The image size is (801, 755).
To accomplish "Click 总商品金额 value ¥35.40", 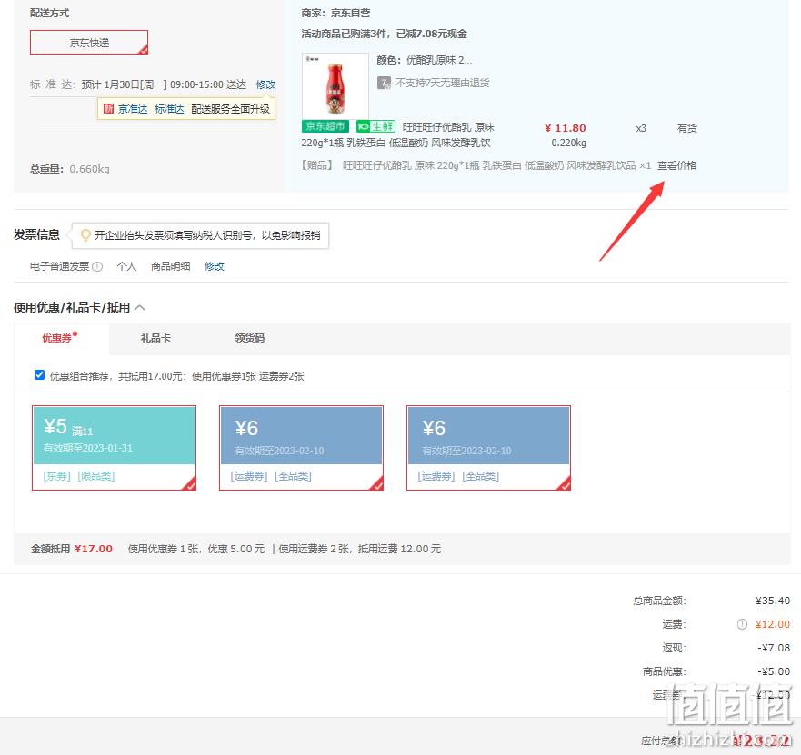I will pos(773,601).
